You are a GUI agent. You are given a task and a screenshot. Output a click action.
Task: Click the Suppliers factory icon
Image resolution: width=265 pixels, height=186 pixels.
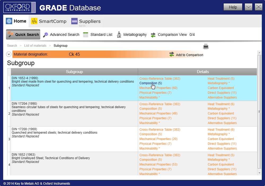click(74, 21)
